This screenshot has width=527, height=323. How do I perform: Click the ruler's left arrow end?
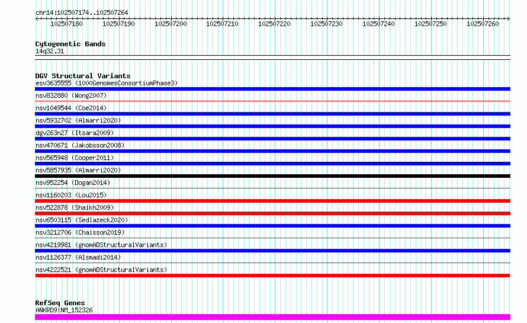tap(37, 18)
